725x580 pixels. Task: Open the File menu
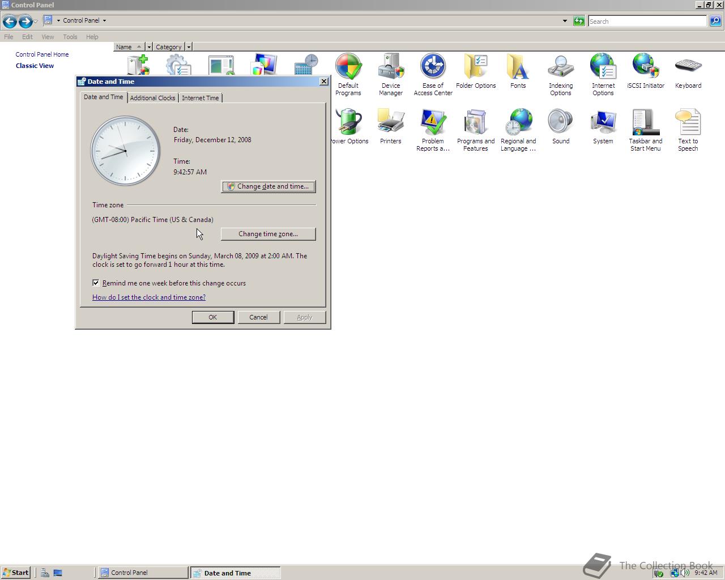[8, 37]
